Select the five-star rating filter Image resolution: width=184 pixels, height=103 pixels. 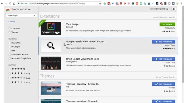pos(9,69)
